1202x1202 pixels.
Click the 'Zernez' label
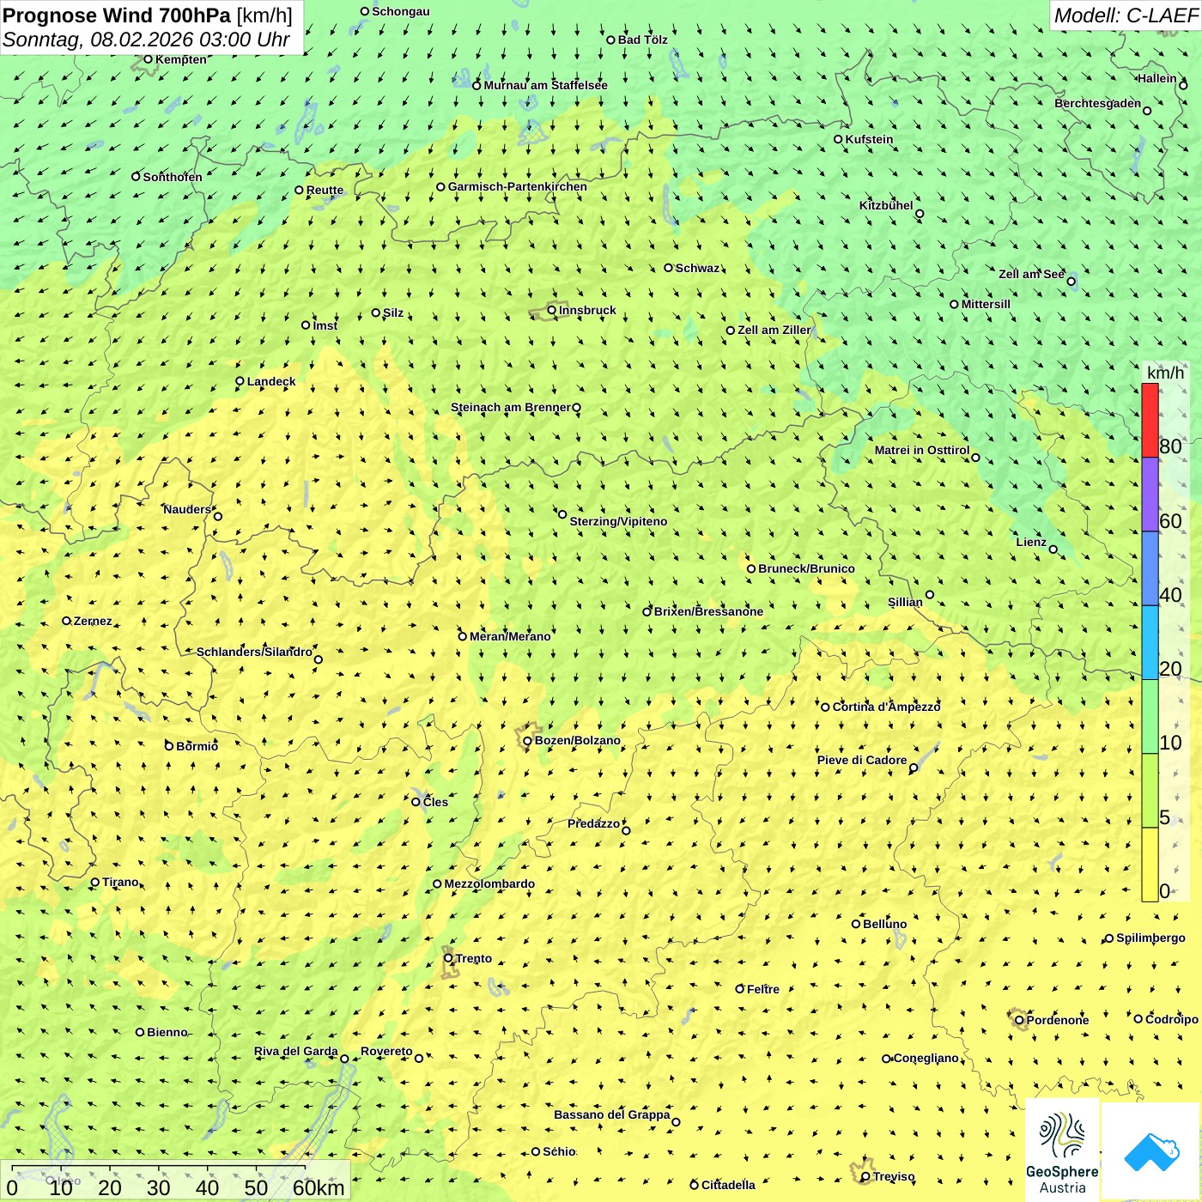click(x=93, y=621)
